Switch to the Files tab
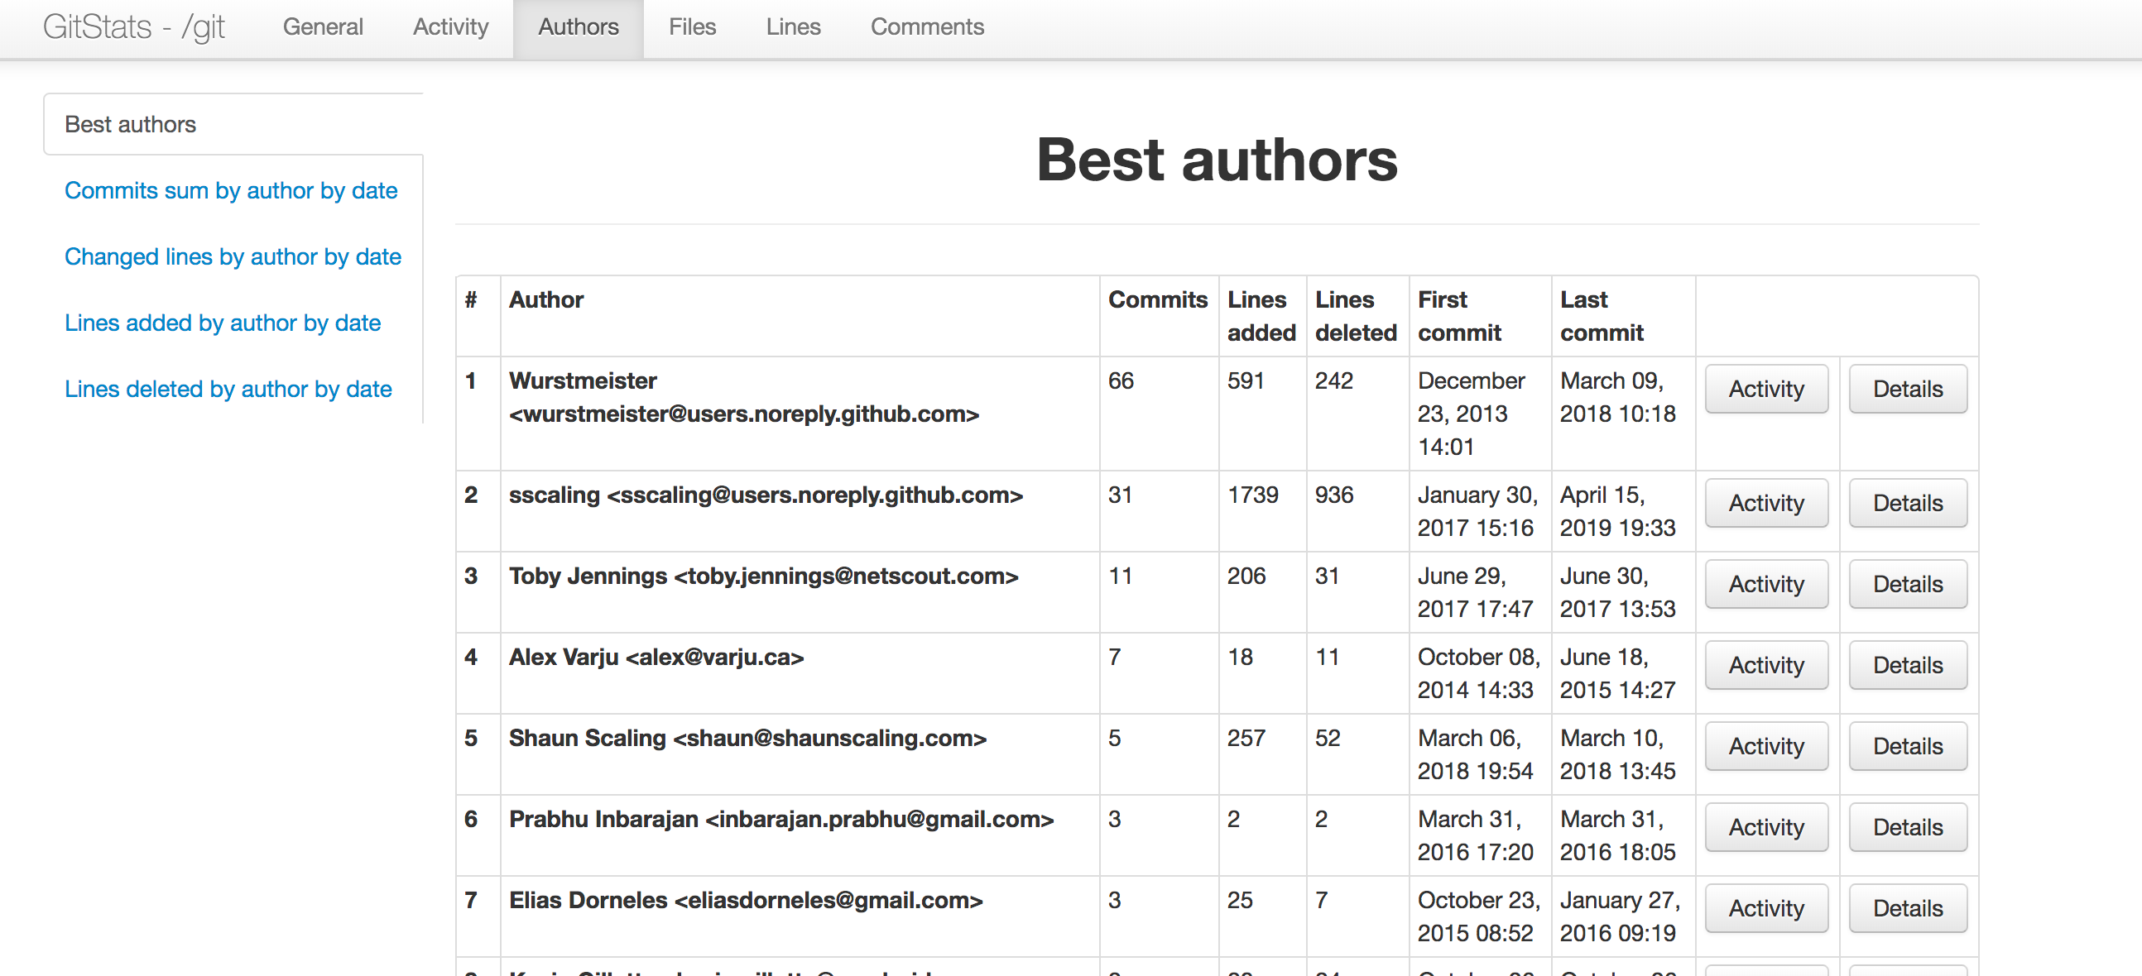 tap(693, 27)
